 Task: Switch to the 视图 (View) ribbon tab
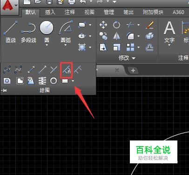pos(89,12)
